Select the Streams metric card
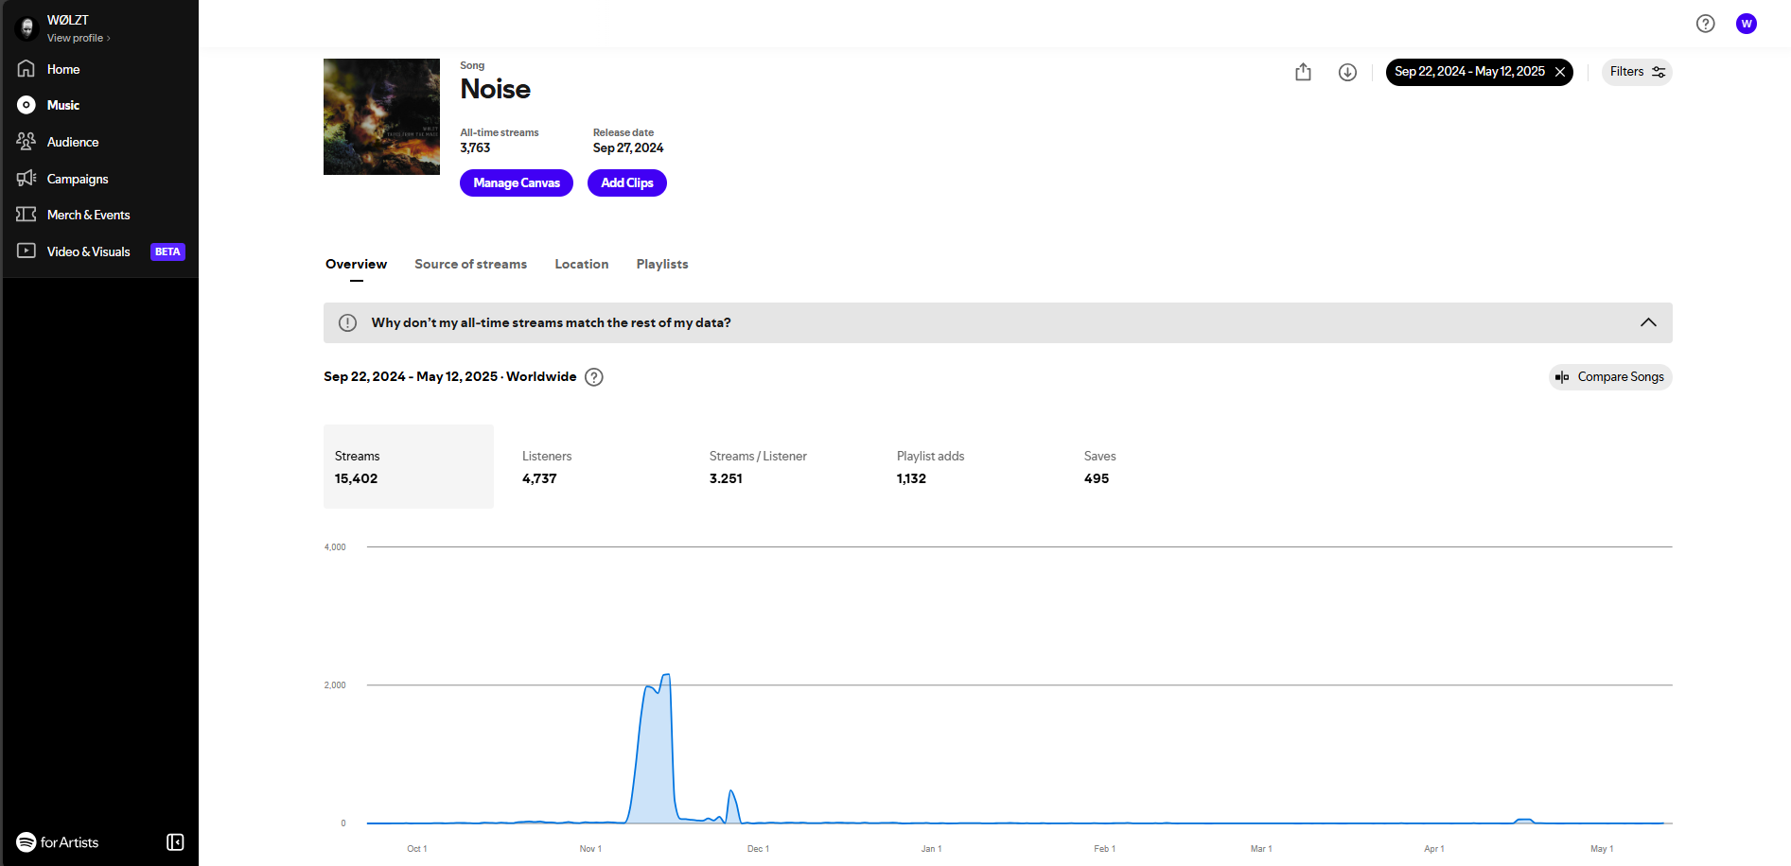 (409, 466)
